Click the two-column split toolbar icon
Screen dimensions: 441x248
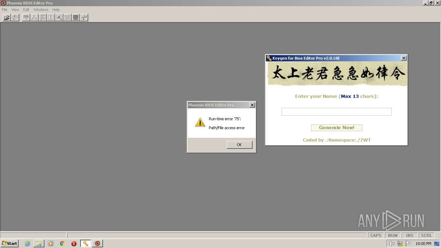(x=51, y=17)
